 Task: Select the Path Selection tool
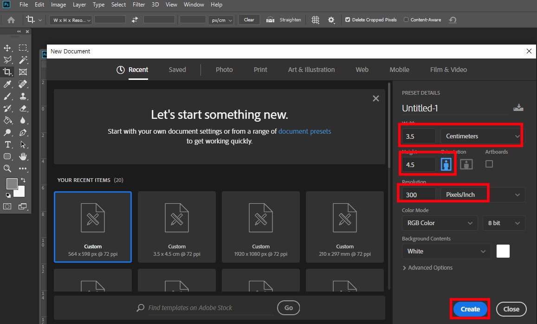[x=23, y=144]
